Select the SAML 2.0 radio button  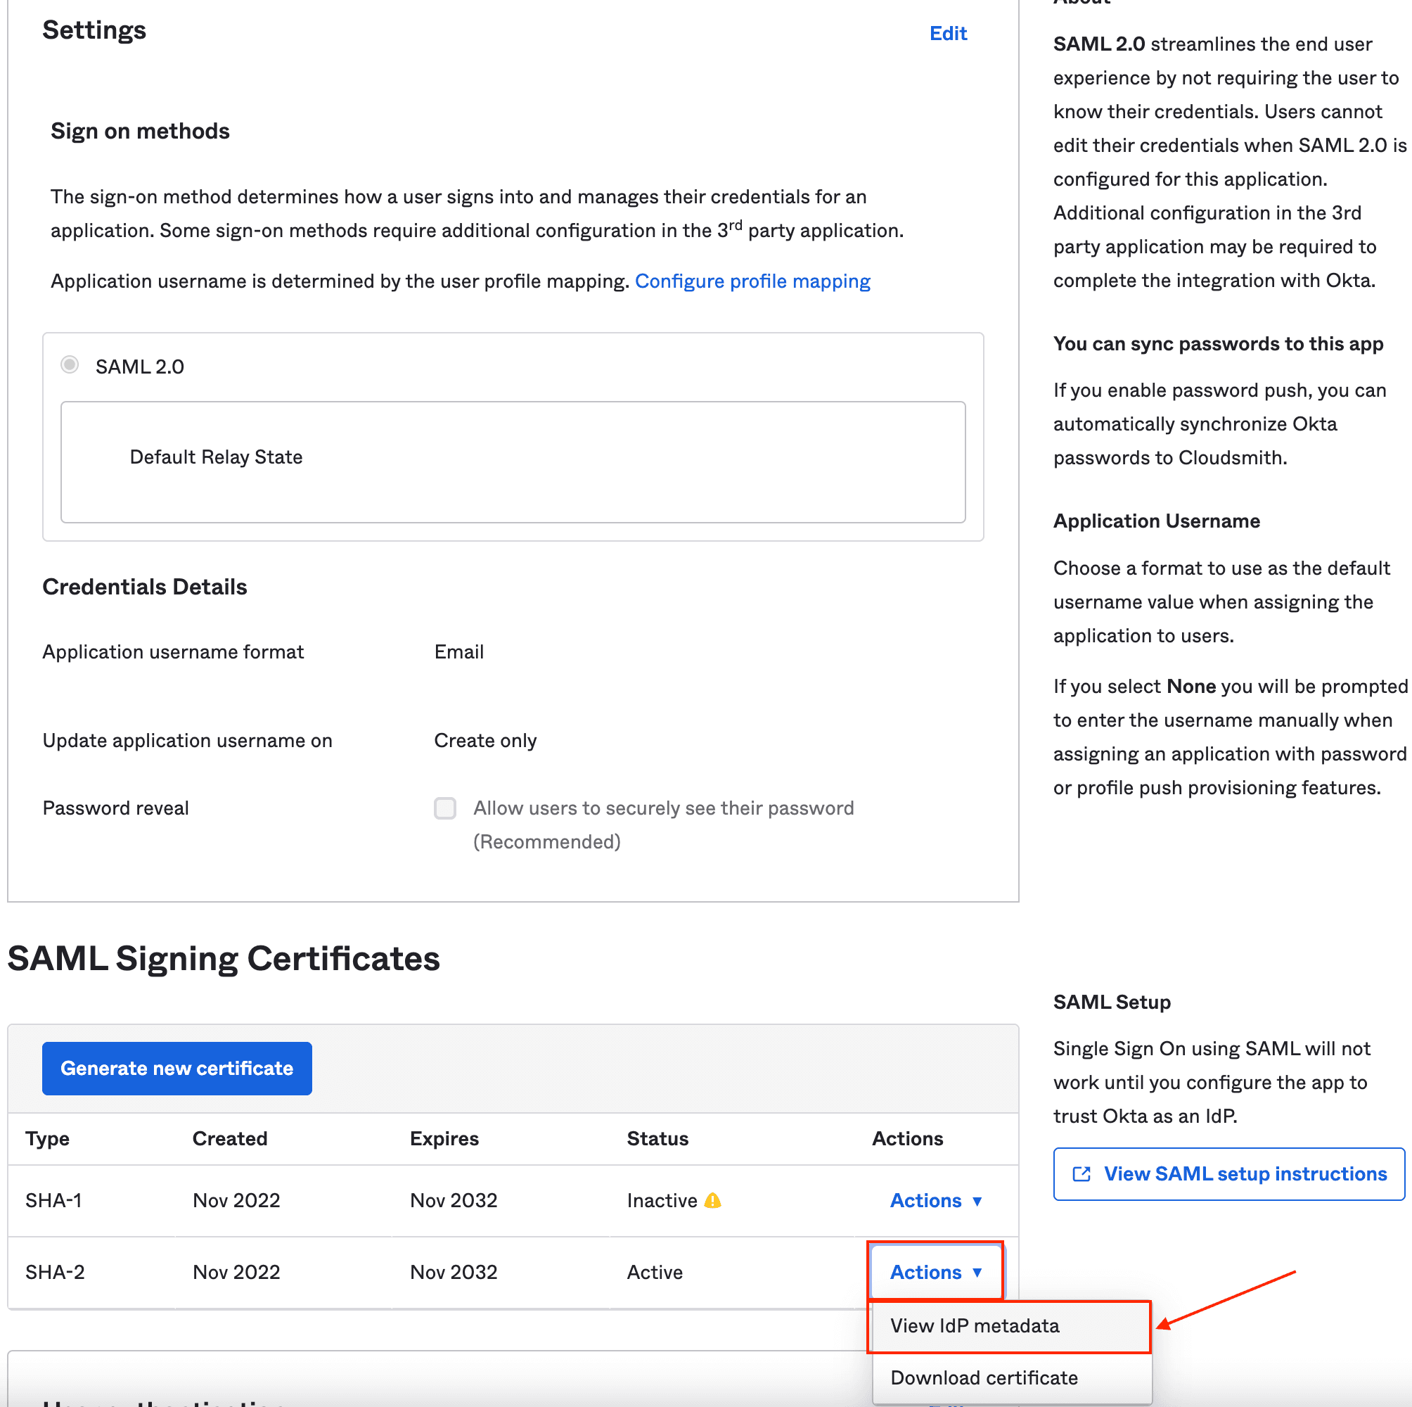(70, 365)
